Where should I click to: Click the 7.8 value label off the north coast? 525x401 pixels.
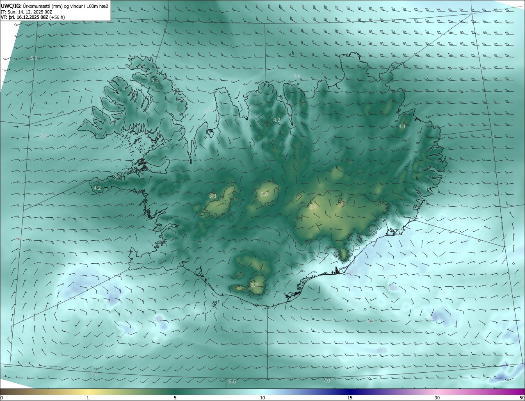tap(297, 77)
